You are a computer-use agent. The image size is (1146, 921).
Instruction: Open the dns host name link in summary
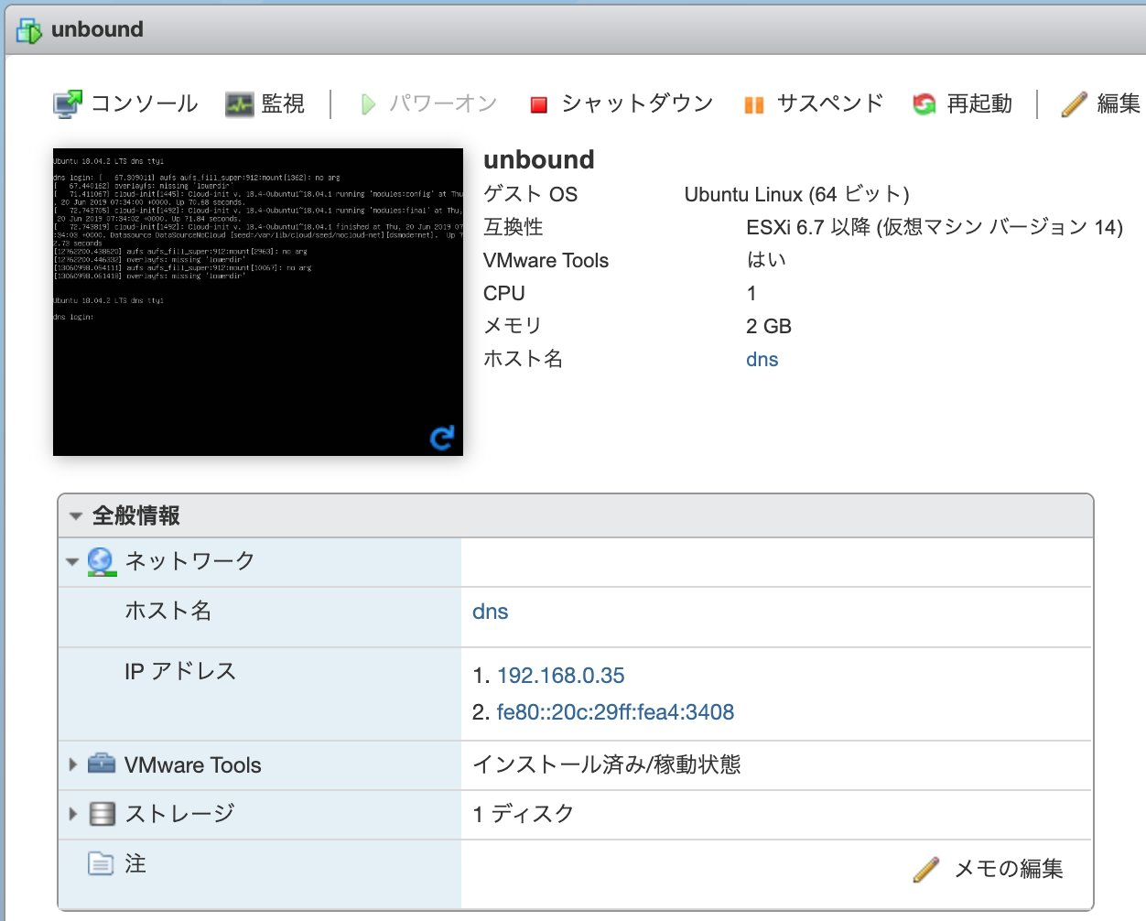point(762,360)
